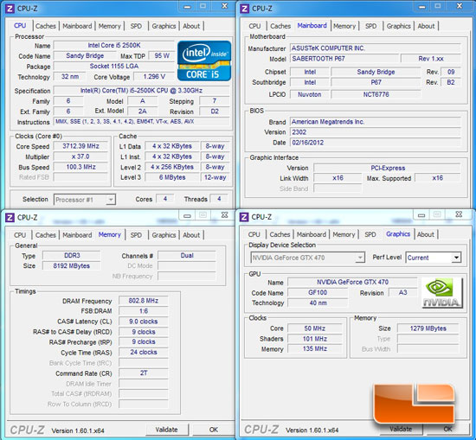Screen dimensions: 476x440
Task: Click CPU-Z app icon in Graphics window title bar
Action: click(244, 217)
